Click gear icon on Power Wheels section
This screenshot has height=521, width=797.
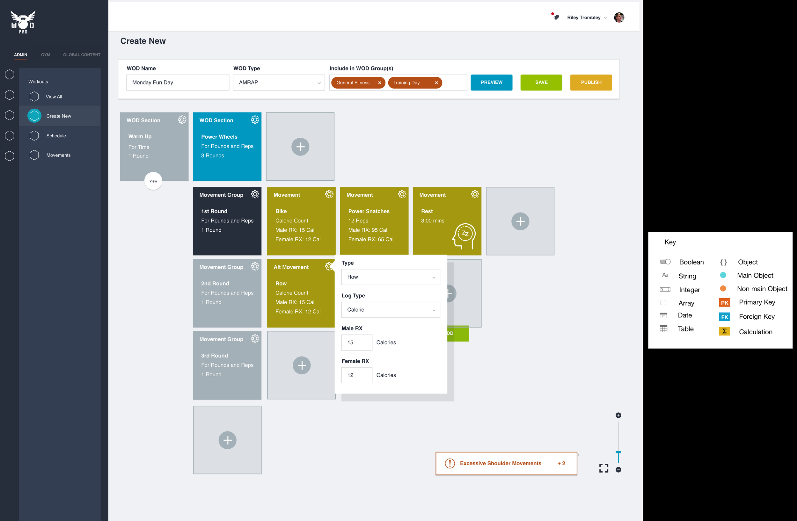click(x=255, y=120)
